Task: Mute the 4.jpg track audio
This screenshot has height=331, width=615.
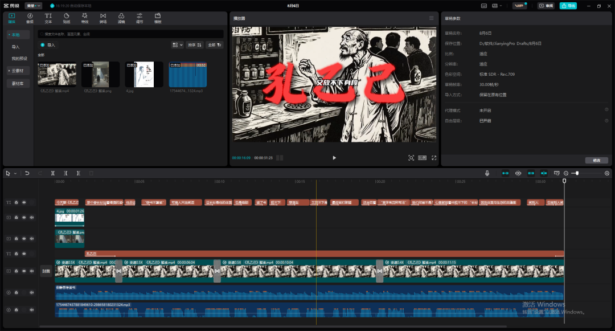Action: point(32,217)
